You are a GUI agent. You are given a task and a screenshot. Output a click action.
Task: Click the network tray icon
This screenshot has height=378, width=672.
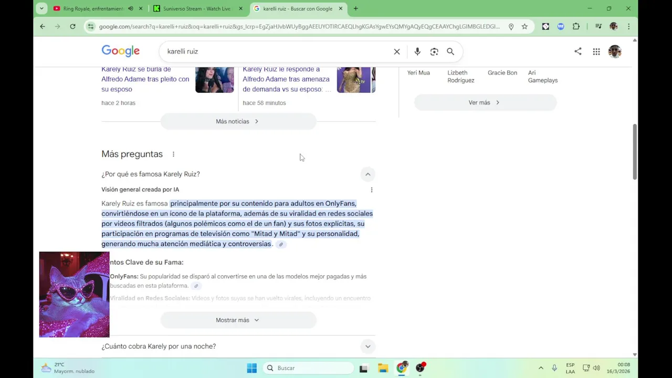click(586, 368)
